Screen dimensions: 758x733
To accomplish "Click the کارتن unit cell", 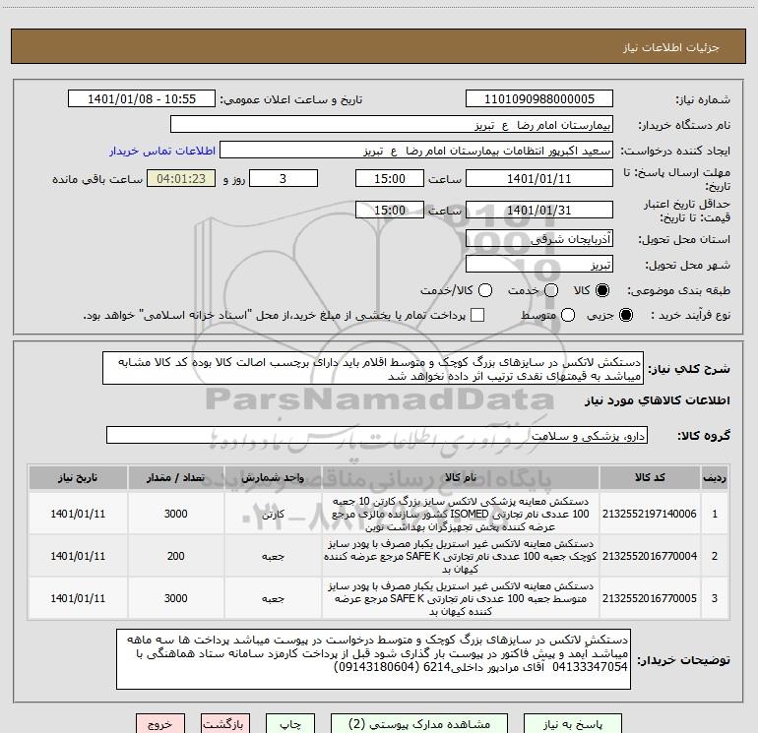I will point(273,514).
